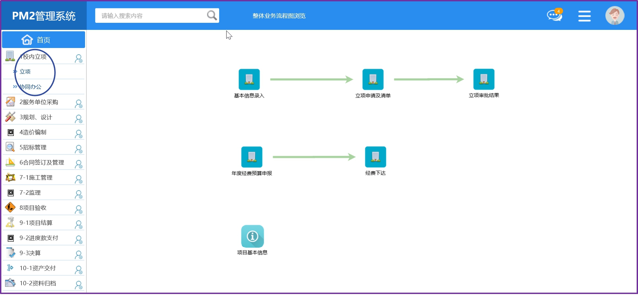Select the 协同办公 submenu item

(30, 87)
